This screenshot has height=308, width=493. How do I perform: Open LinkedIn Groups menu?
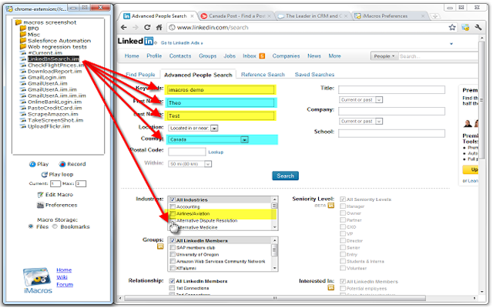click(207, 56)
